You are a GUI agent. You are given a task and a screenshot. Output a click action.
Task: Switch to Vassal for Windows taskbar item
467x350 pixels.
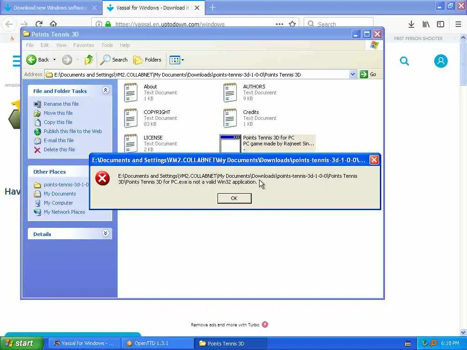(x=84, y=344)
